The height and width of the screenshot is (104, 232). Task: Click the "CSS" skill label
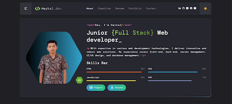(x=150, y=69)
